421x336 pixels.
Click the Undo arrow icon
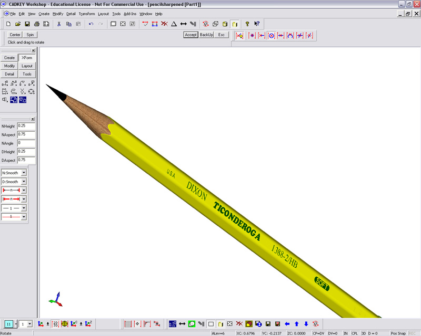91,24
